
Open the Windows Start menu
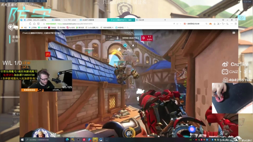(22, 140)
